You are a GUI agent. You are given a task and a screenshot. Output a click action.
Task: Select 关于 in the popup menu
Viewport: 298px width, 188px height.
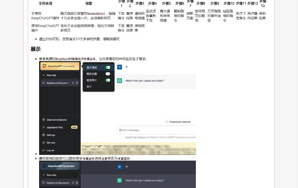(89, 87)
